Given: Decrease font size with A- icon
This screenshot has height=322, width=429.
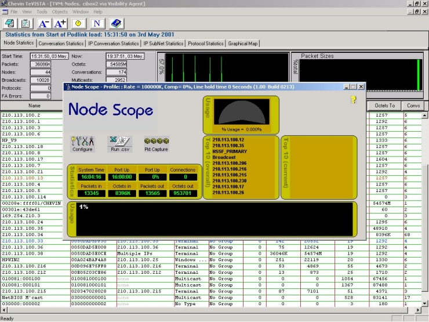Looking at the screenshot, I should (x=44, y=24).
